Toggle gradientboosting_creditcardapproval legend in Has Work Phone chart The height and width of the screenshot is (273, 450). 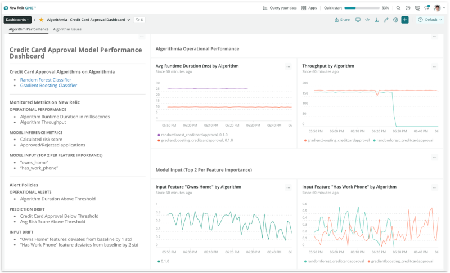[400, 261]
